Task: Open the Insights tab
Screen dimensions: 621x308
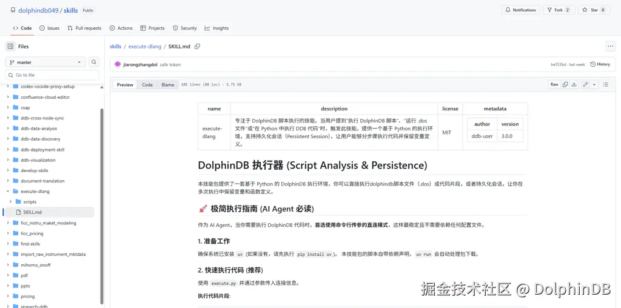Action: (x=217, y=28)
